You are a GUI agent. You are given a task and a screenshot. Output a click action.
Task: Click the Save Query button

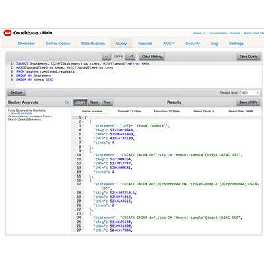pos(248,57)
